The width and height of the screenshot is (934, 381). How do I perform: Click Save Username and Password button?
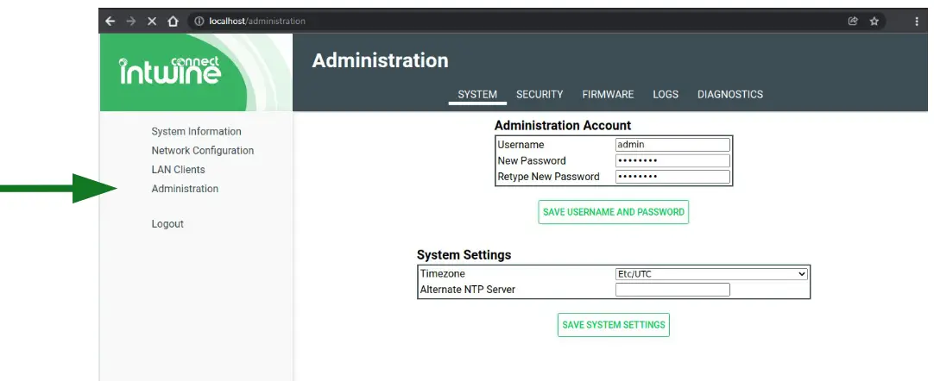click(x=614, y=212)
